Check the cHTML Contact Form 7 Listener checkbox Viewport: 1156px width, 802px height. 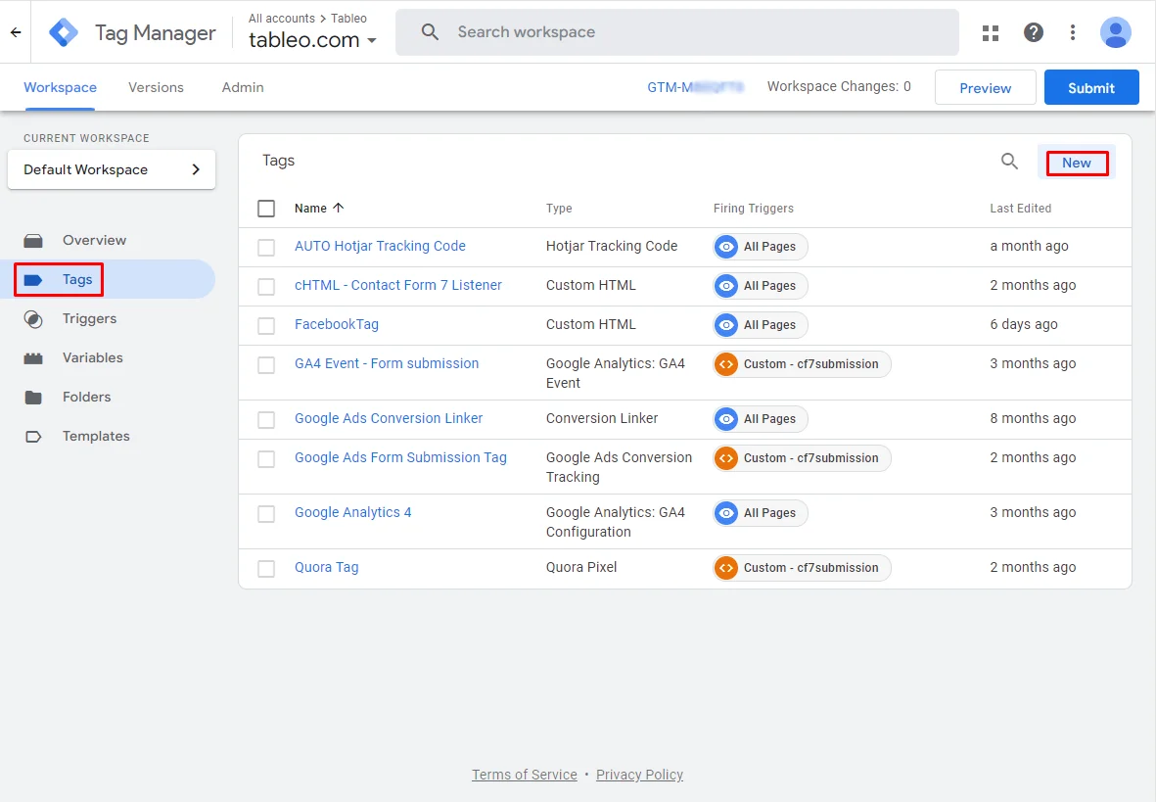point(266,286)
